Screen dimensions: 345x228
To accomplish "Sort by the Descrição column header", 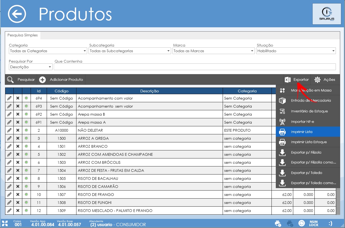I will coord(149,91).
